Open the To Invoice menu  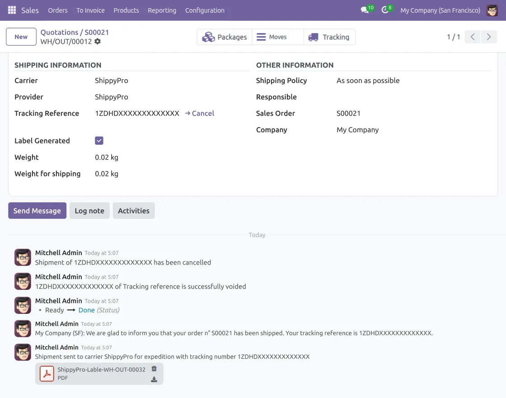point(90,10)
